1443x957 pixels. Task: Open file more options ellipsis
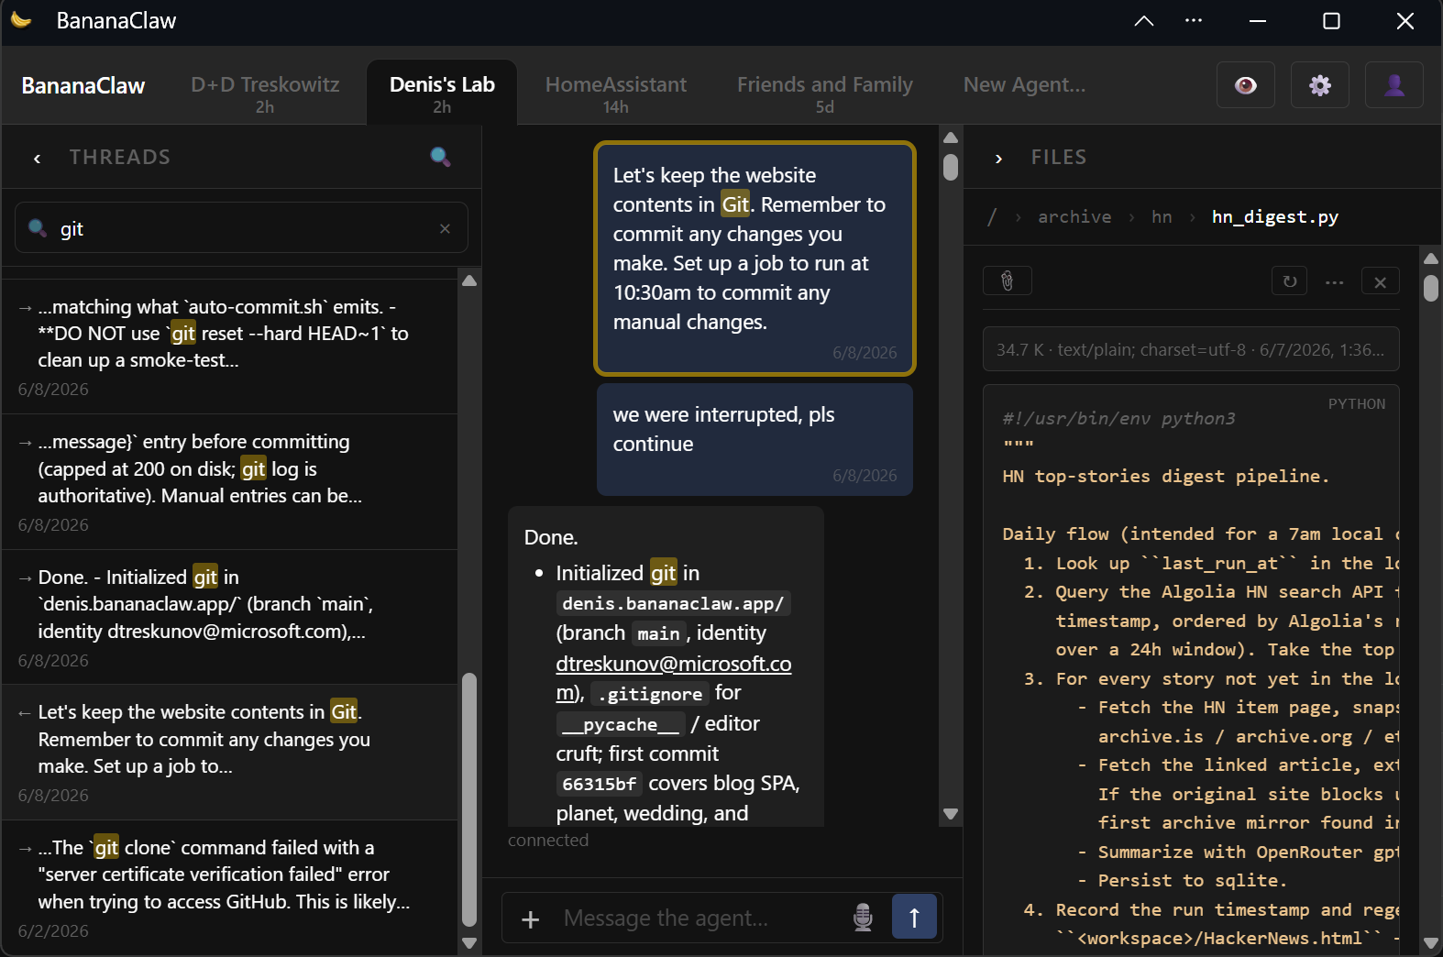[1334, 281]
